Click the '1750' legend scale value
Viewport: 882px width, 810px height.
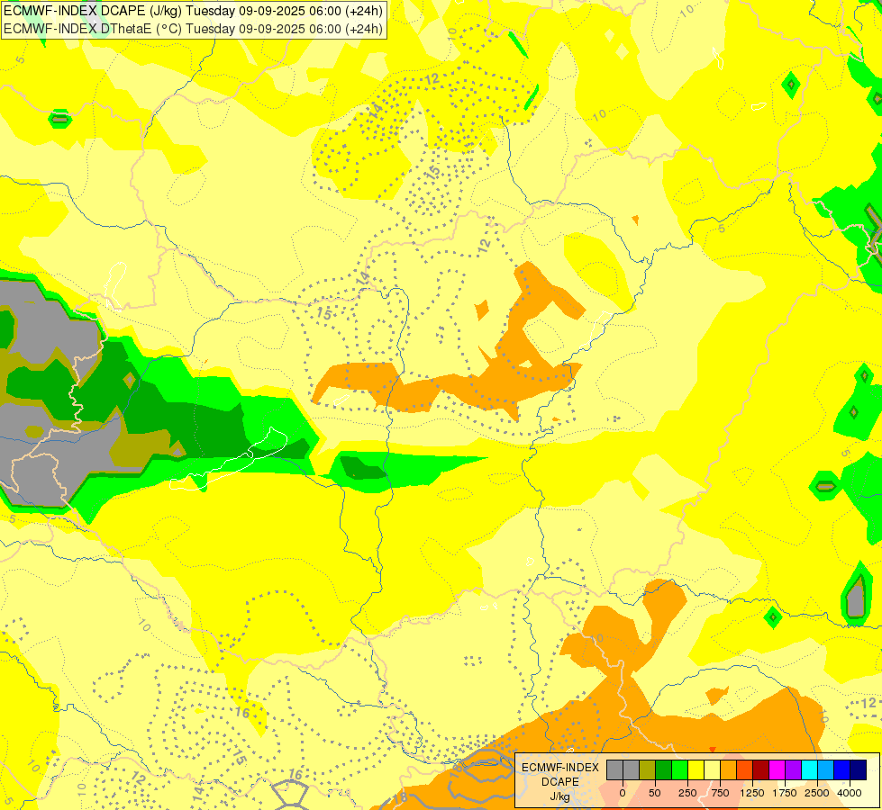(x=785, y=793)
